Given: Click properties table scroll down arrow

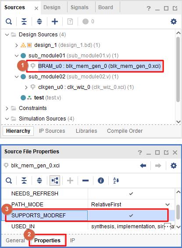Looking at the screenshot, I should pos(178,227).
